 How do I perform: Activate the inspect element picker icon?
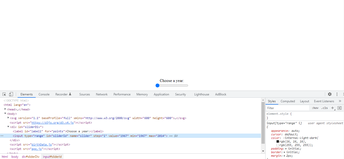[x=4, y=94]
